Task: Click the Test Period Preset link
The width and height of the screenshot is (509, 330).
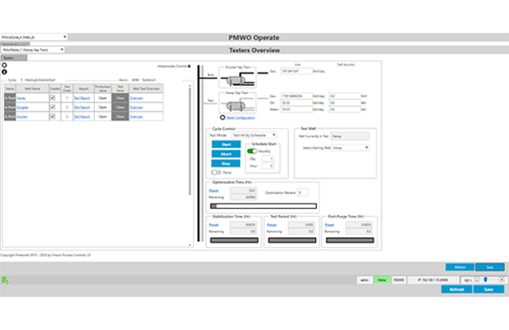Action: click(x=272, y=225)
